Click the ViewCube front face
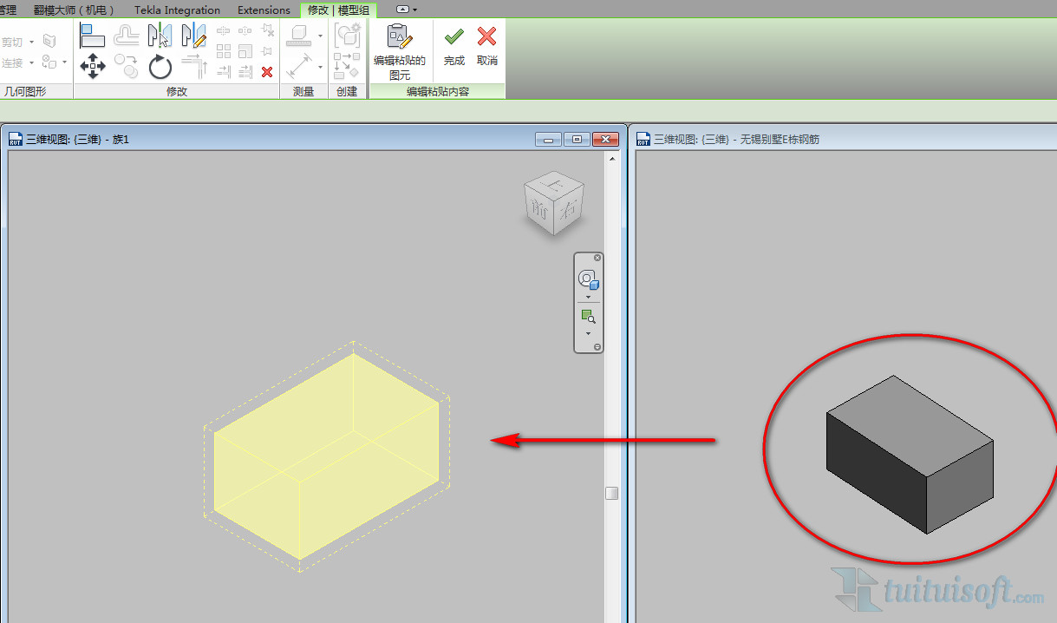Viewport: 1057px width, 623px height. tap(541, 211)
